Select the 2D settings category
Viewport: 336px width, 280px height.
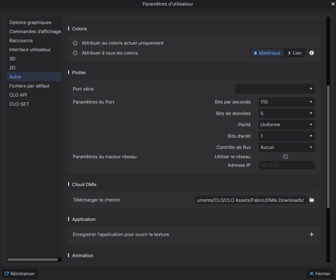coord(34,68)
